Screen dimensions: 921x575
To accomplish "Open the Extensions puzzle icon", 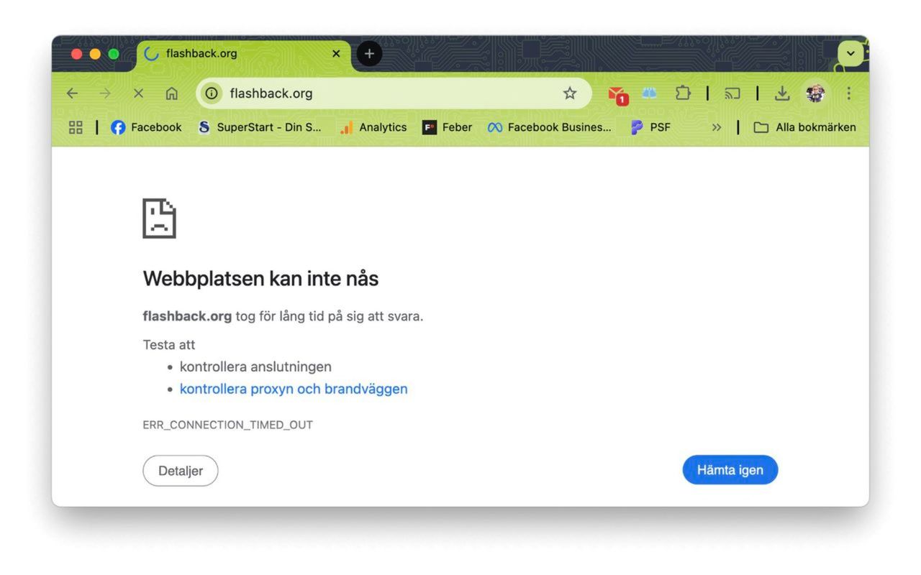I will 682,93.
